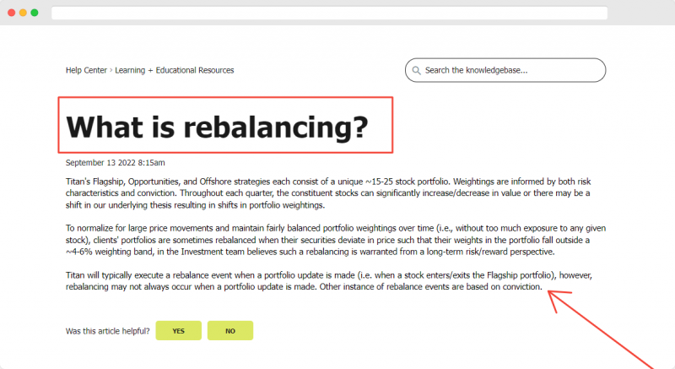Mark article not helpful with NO
Screen dimensions: 675x369
click(x=230, y=331)
